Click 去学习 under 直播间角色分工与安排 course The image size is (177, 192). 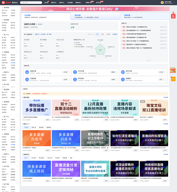coord(106,150)
